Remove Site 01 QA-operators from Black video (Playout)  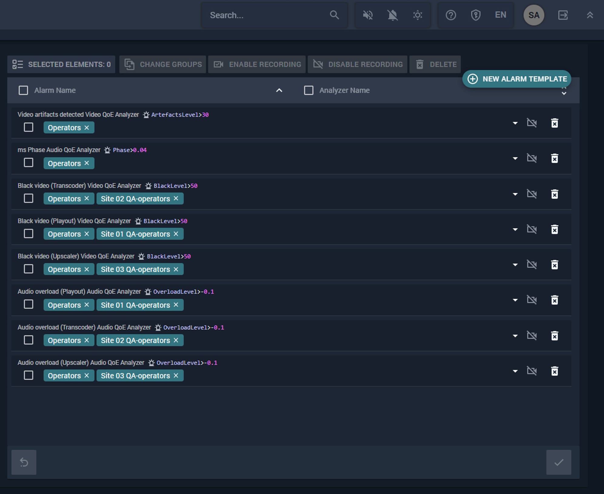tap(176, 234)
